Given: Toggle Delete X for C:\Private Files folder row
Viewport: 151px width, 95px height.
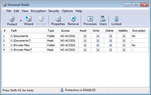Looking at the screenshot, I should point(110,45).
